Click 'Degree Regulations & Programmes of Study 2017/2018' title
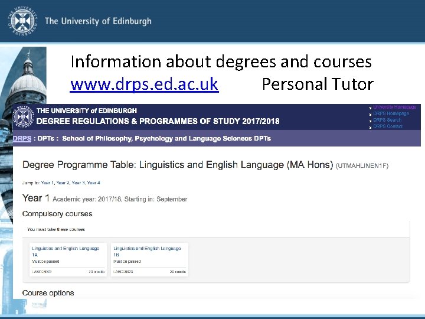 158,121
